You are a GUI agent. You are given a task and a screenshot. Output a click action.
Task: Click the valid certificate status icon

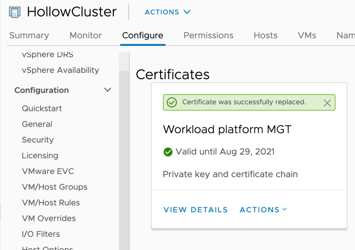[168, 152]
